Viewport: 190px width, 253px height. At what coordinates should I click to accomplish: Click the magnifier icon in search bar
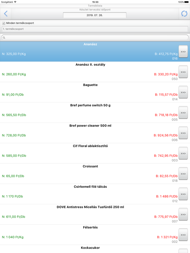pyautogui.click(x=4, y=38)
